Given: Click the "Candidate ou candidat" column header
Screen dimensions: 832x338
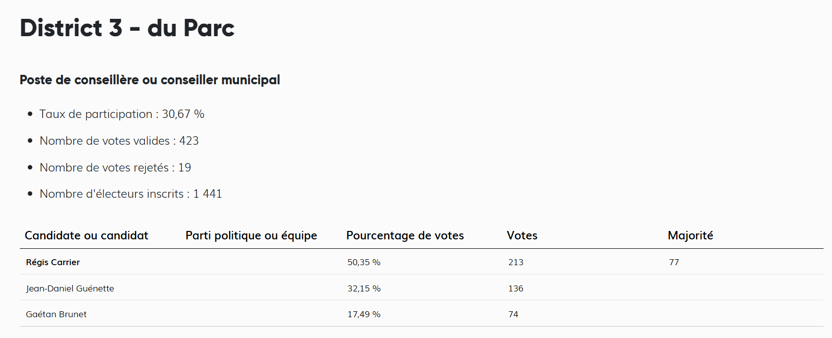Looking at the screenshot, I should pyautogui.click(x=86, y=235).
